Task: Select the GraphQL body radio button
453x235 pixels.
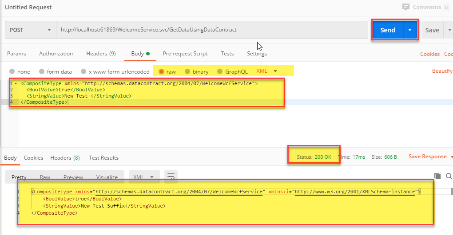Action: pos(219,71)
